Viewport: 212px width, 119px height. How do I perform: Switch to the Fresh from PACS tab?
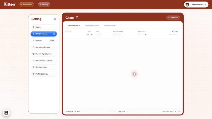pyautogui.click(x=74, y=25)
